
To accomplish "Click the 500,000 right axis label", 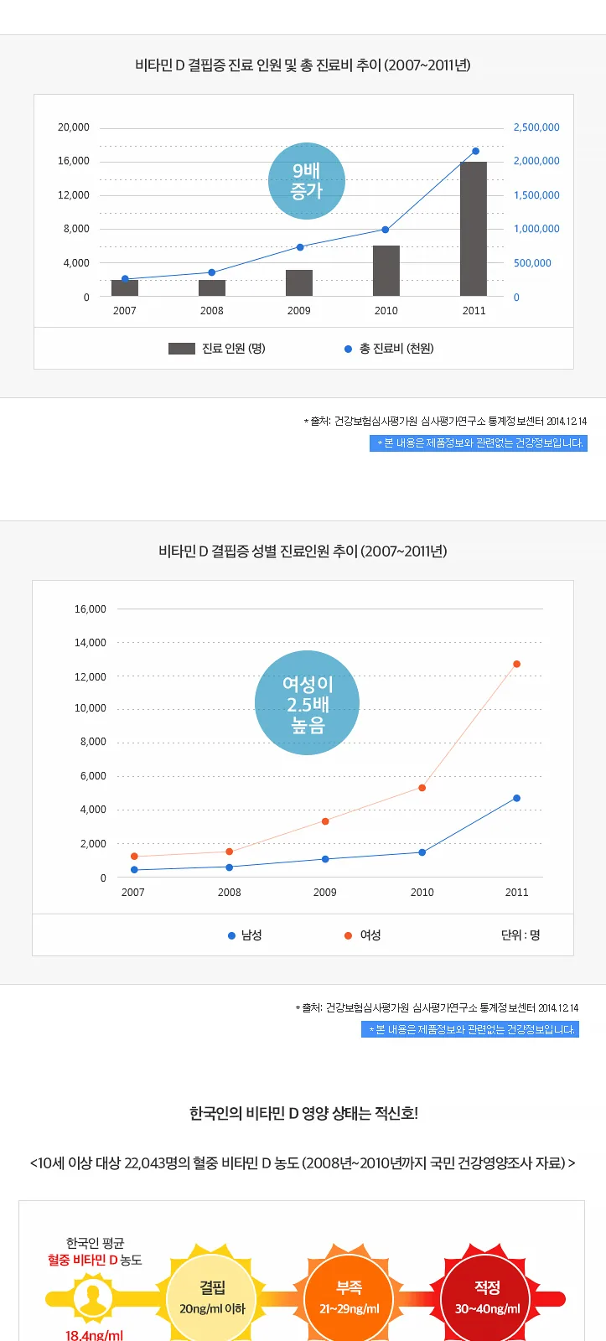I will click(x=532, y=263).
